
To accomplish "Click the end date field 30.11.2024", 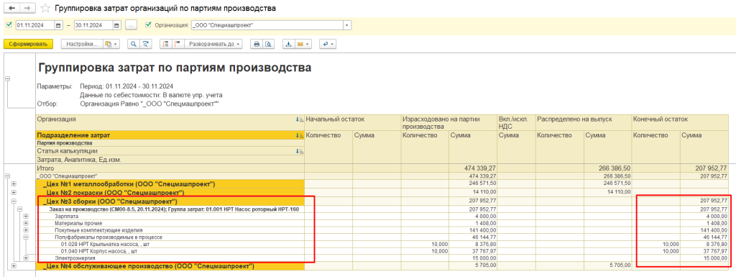I will (x=93, y=25).
